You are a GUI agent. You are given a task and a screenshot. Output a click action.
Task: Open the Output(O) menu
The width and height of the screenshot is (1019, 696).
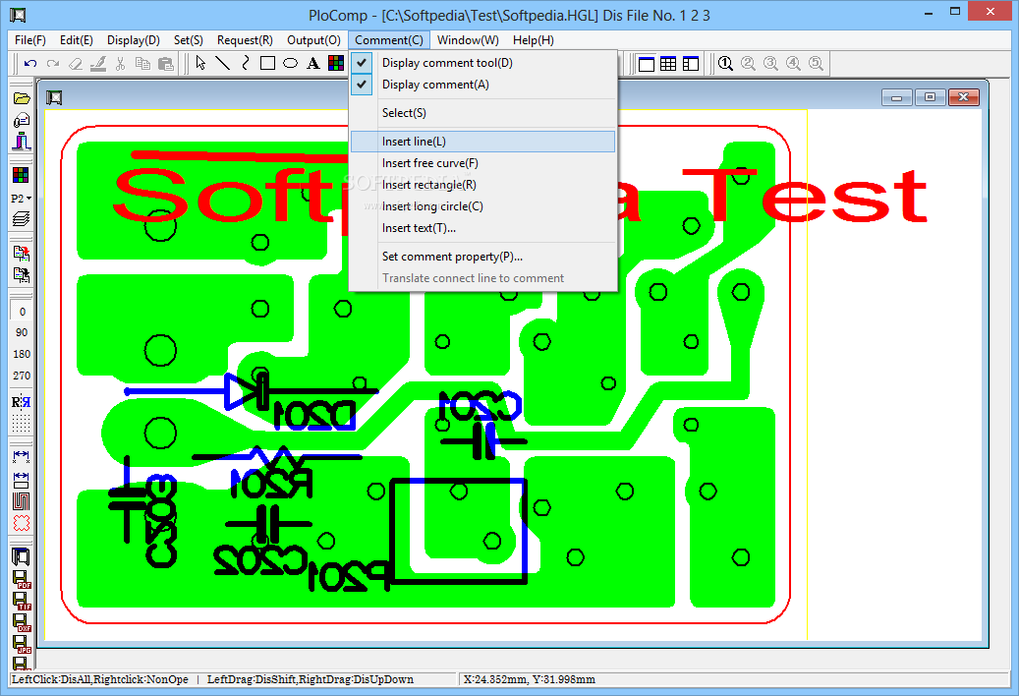tap(313, 40)
